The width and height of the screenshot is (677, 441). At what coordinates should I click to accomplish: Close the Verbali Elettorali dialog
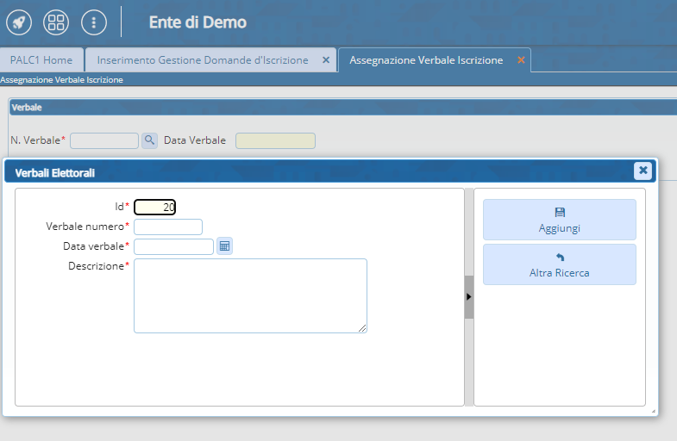point(643,171)
